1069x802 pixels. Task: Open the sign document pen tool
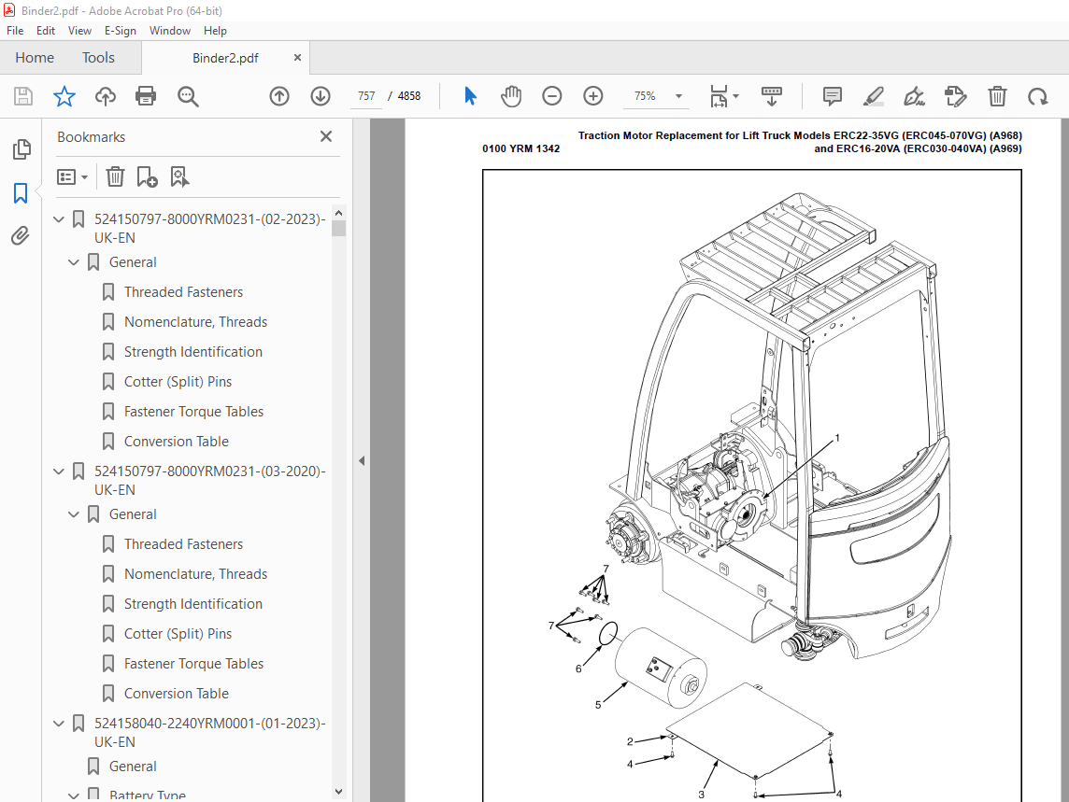[x=914, y=96]
